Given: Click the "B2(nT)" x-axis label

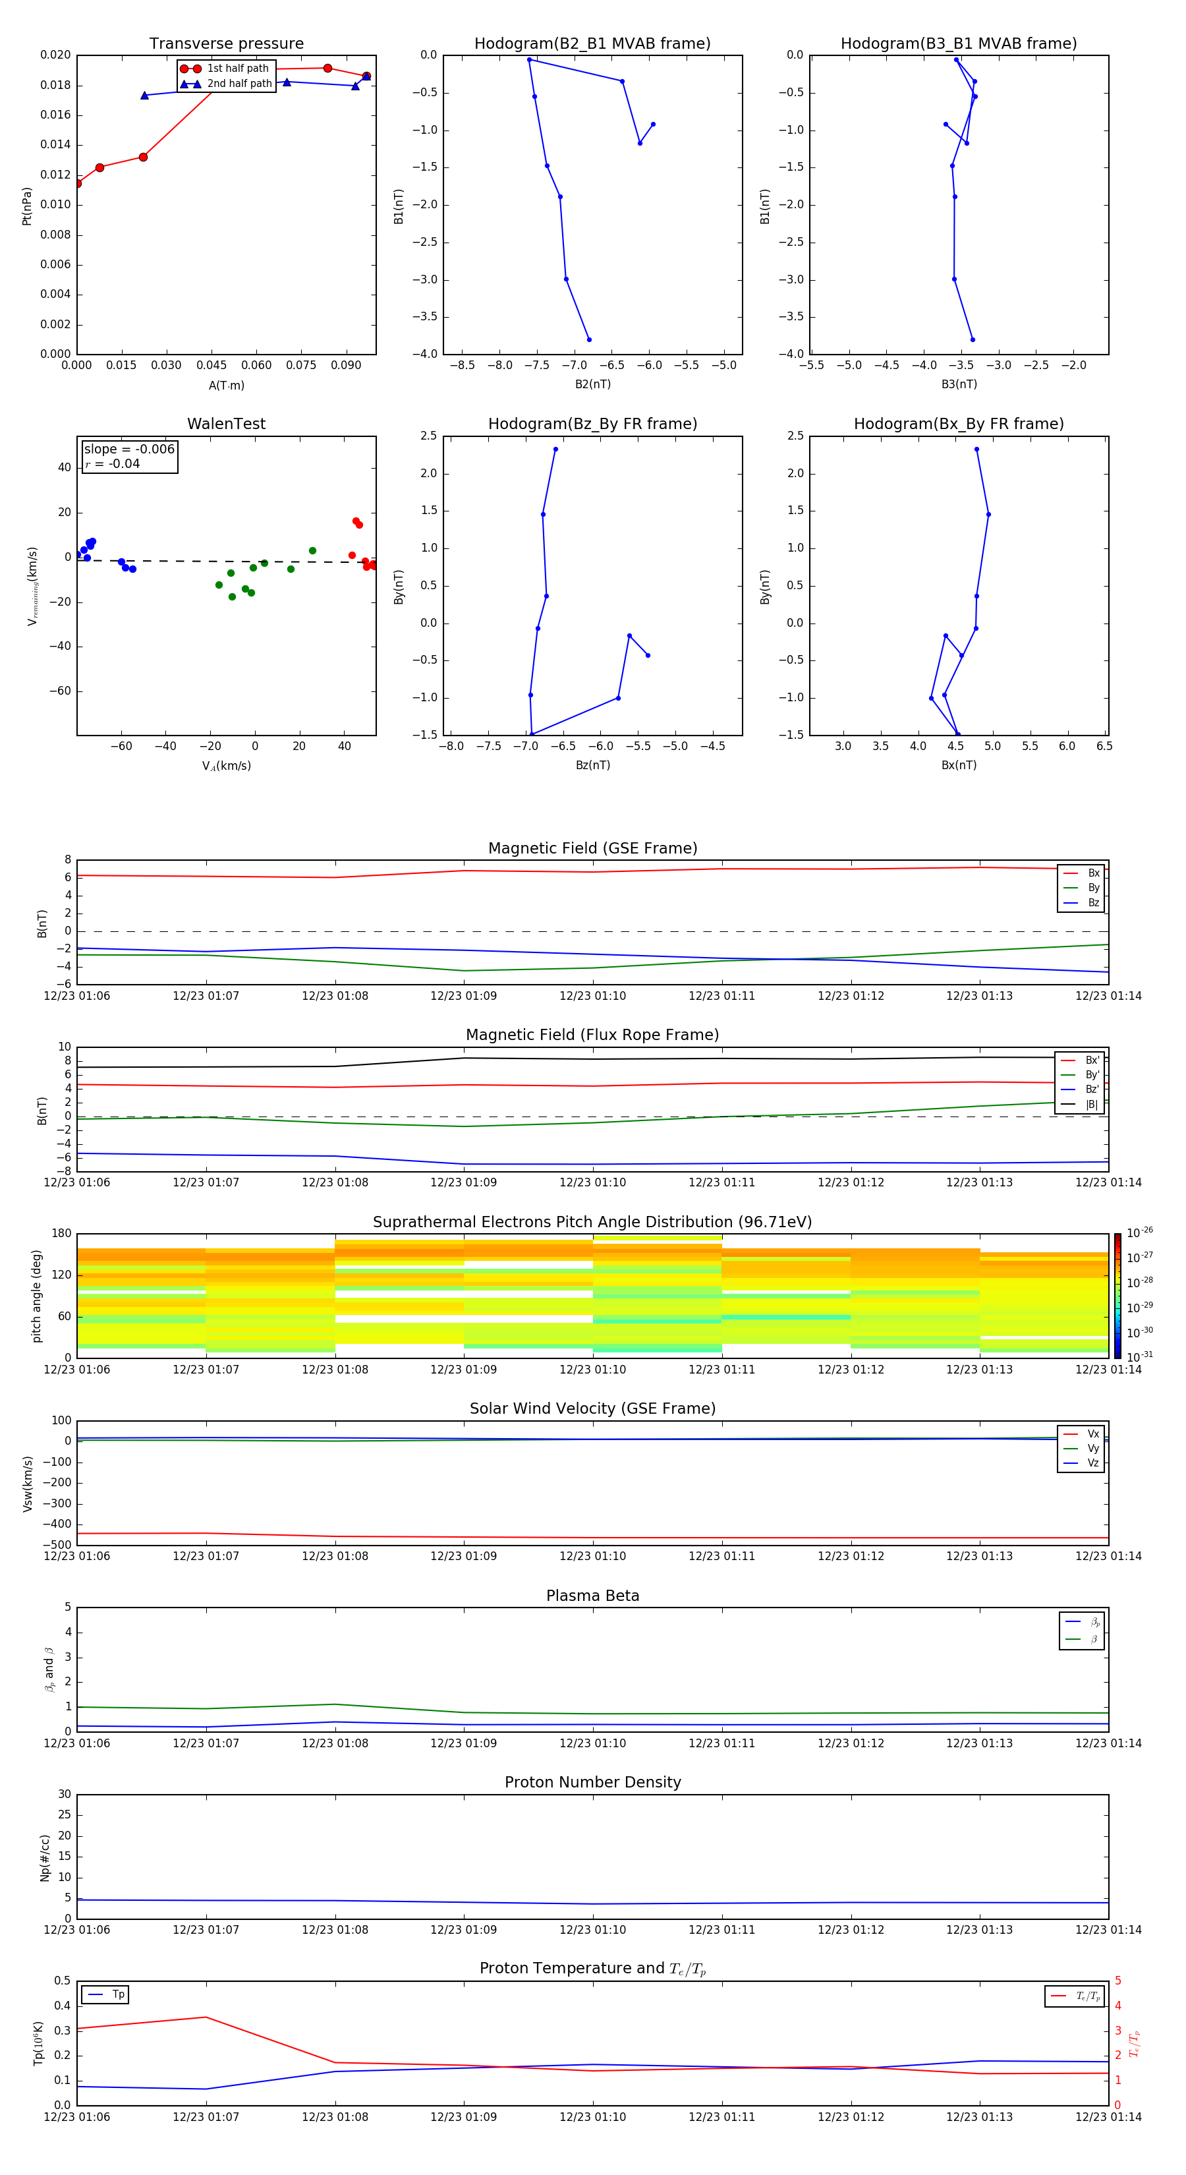Looking at the screenshot, I should 592,384.
